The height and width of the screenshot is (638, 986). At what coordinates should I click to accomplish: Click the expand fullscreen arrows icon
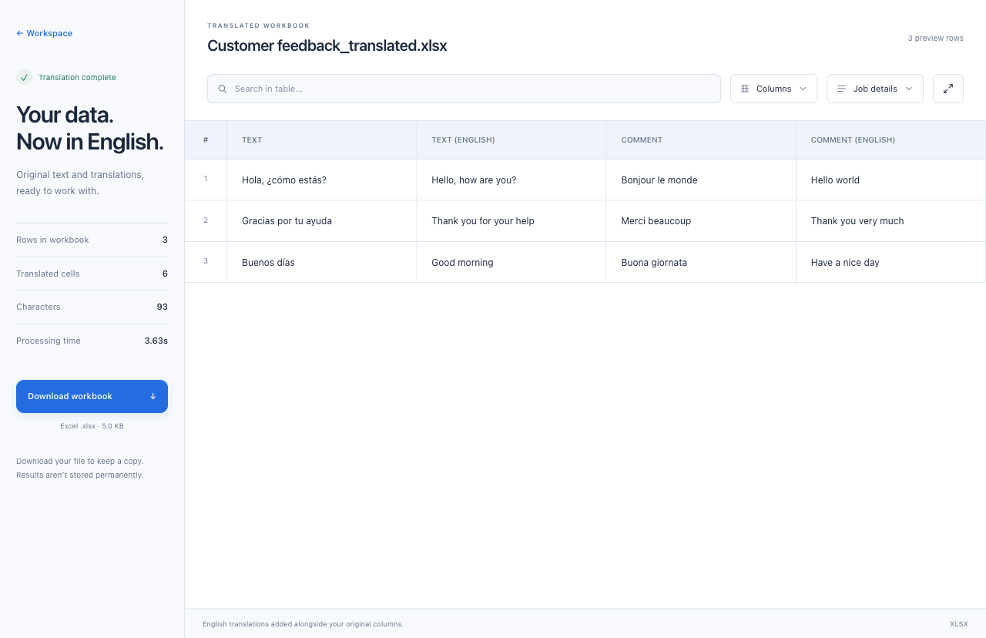[948, 89]
